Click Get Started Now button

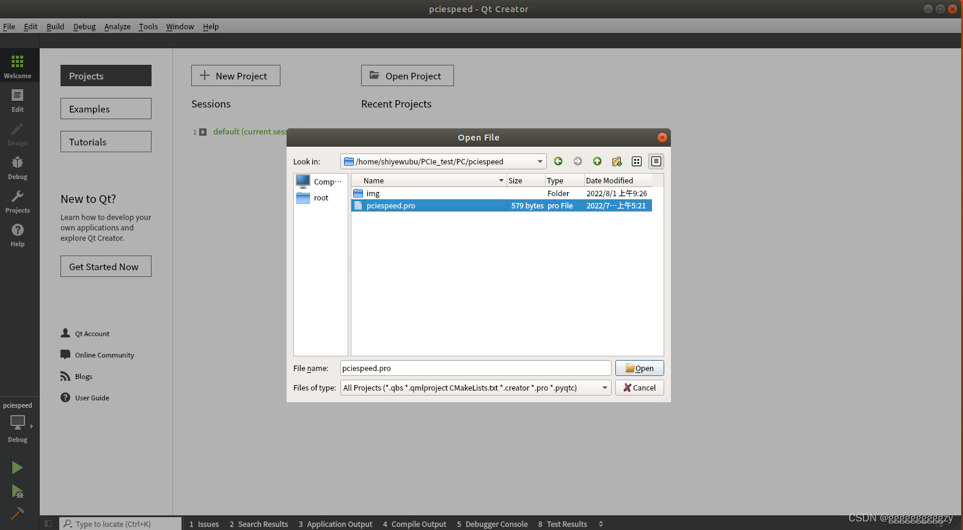point(106,267)
